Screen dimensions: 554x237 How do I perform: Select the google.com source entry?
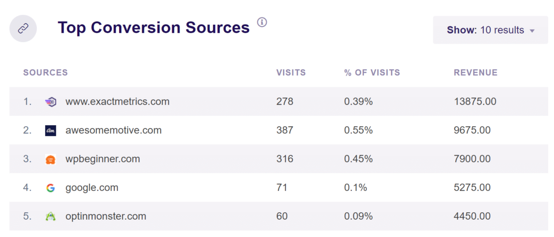[x=92, y=188]
